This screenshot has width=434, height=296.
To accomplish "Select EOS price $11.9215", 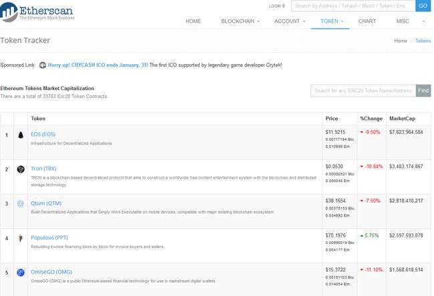I will coord(335,132).
